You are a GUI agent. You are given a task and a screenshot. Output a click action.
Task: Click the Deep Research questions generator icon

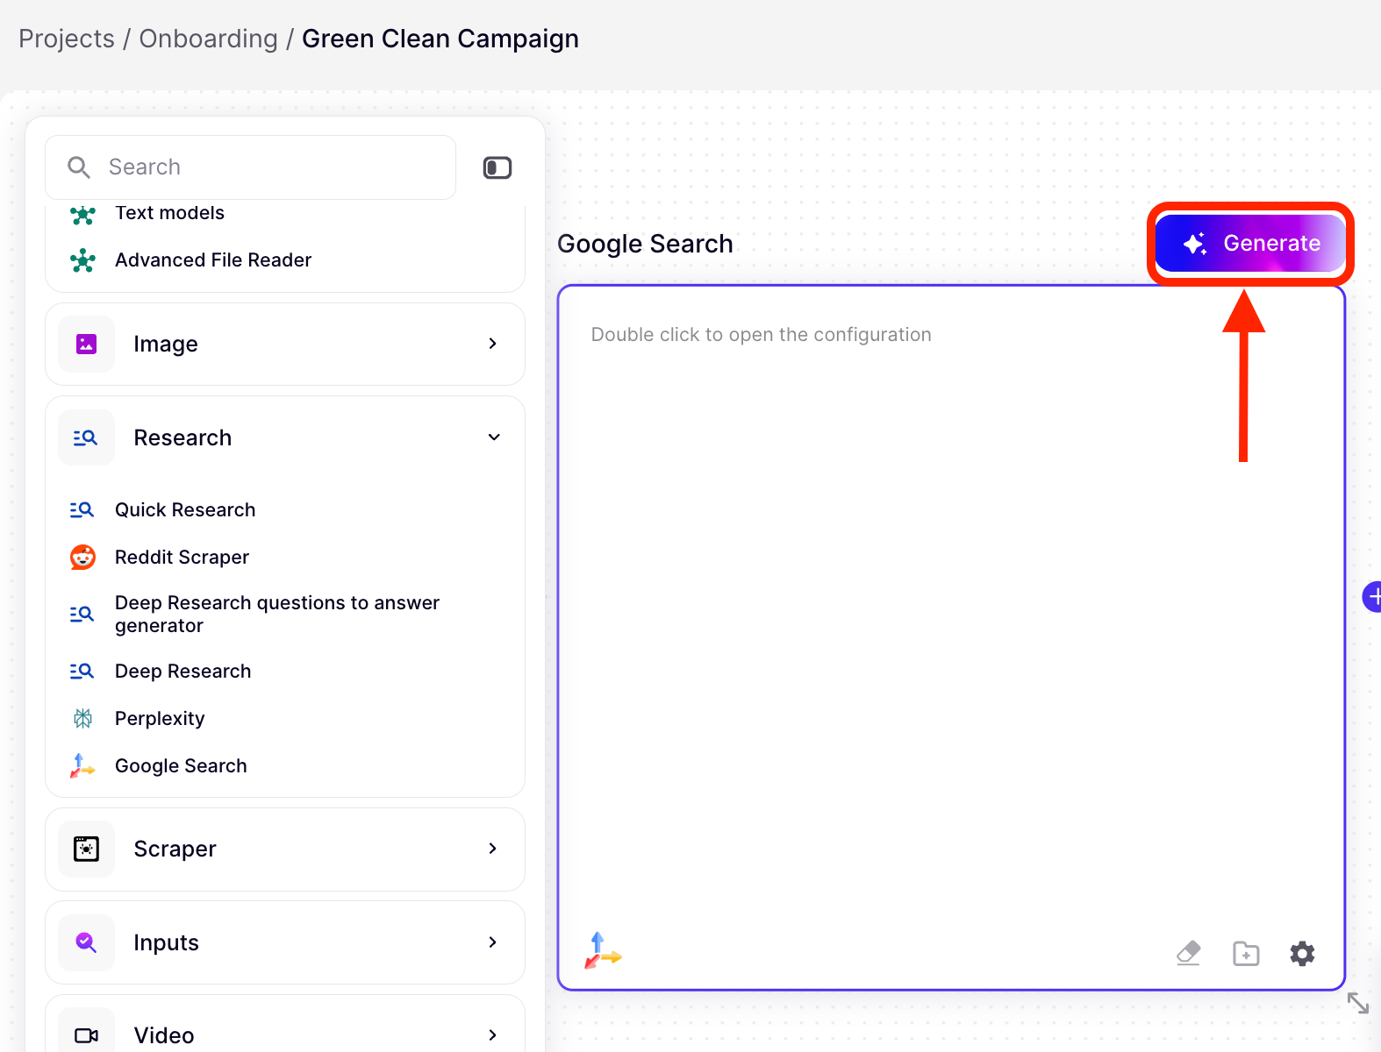point(82,614)
